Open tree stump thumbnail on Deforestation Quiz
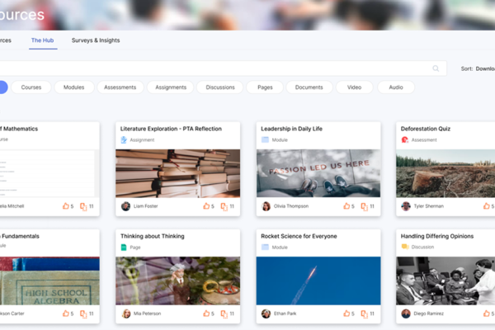This screenshot has width=495, height=330. 445,173
